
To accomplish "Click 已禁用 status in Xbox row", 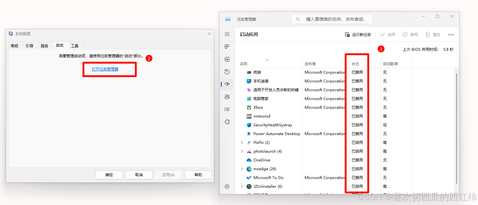I will [357, 108].
